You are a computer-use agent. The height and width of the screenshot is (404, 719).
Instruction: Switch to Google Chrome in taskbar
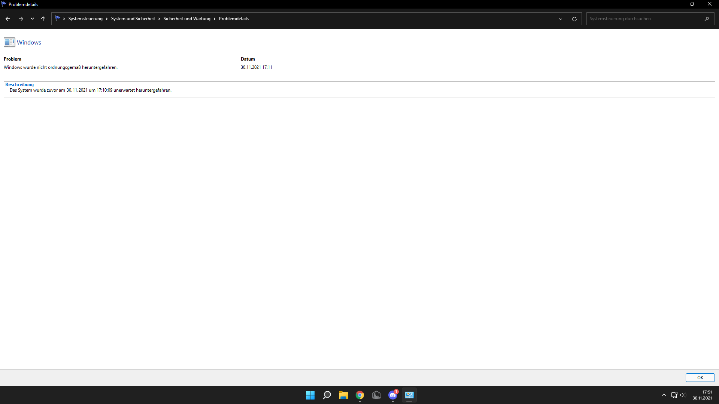coord(359,395)
